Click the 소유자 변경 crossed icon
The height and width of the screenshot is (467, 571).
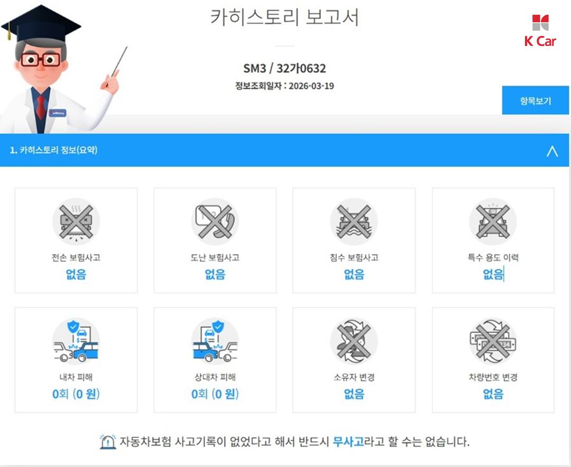coord(354,341)
